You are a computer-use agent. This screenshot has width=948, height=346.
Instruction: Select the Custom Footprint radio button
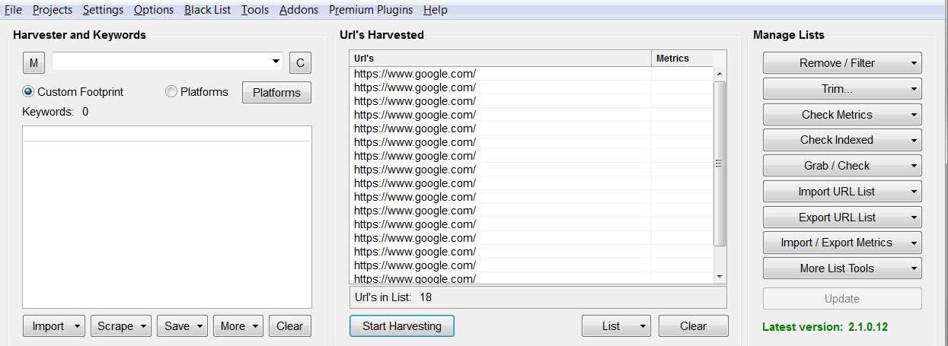[29, 91]
